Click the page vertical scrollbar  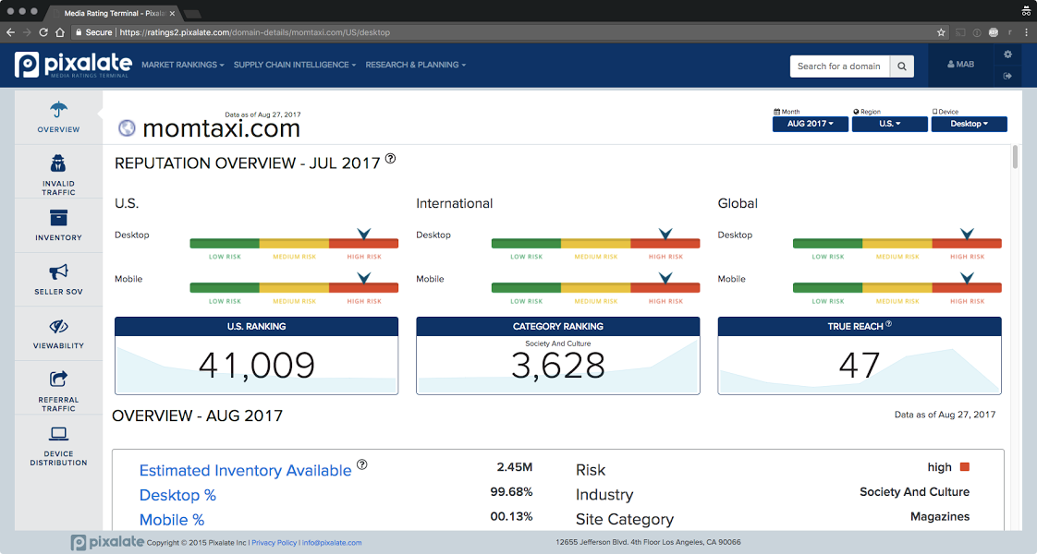click(x=1015, y=157)
